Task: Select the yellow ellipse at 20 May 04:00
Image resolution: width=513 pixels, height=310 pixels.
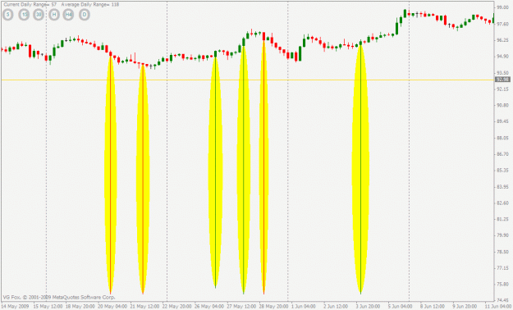Action: pos(111,173)
